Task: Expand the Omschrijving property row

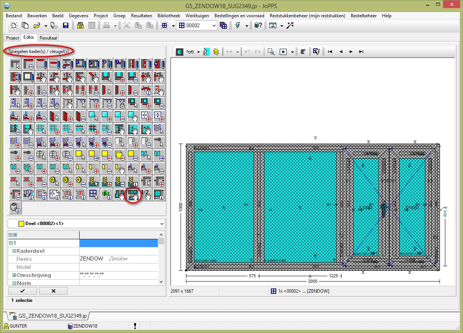Action: (x=15, y=275)
